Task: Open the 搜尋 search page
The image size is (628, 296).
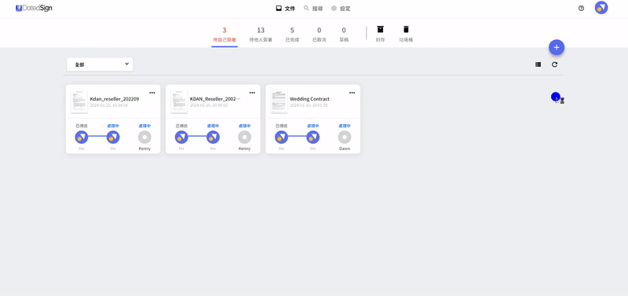Action: 313,9
